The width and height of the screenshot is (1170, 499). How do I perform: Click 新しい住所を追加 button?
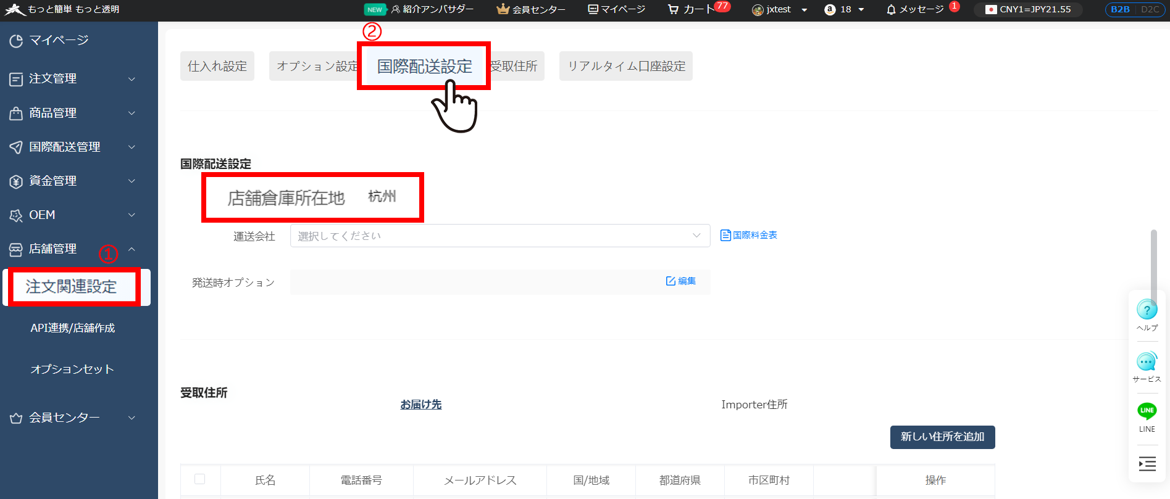click(x=943, y=437)
